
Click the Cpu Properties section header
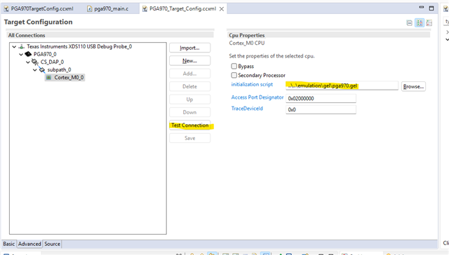coord(246,35)
